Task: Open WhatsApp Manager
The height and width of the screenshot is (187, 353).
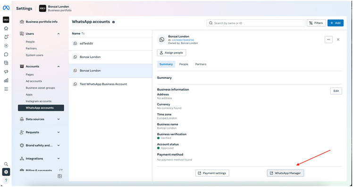Action: coord(286,173)
